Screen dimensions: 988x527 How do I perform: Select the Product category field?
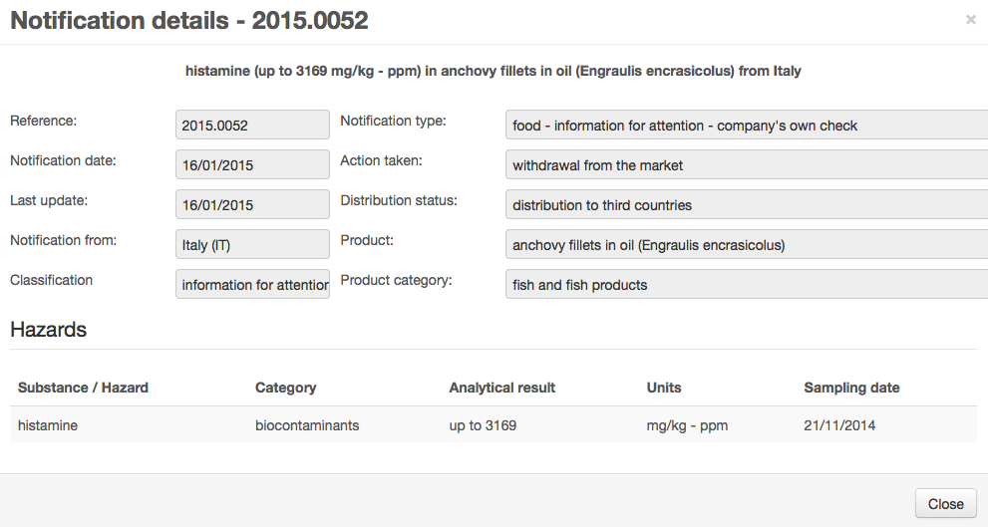[x=746, y=285]
